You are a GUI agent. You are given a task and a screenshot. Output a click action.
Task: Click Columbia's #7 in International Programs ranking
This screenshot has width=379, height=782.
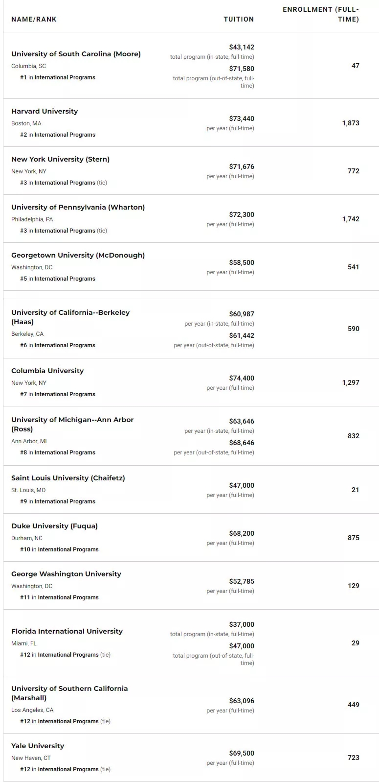[x=58, y=394]
